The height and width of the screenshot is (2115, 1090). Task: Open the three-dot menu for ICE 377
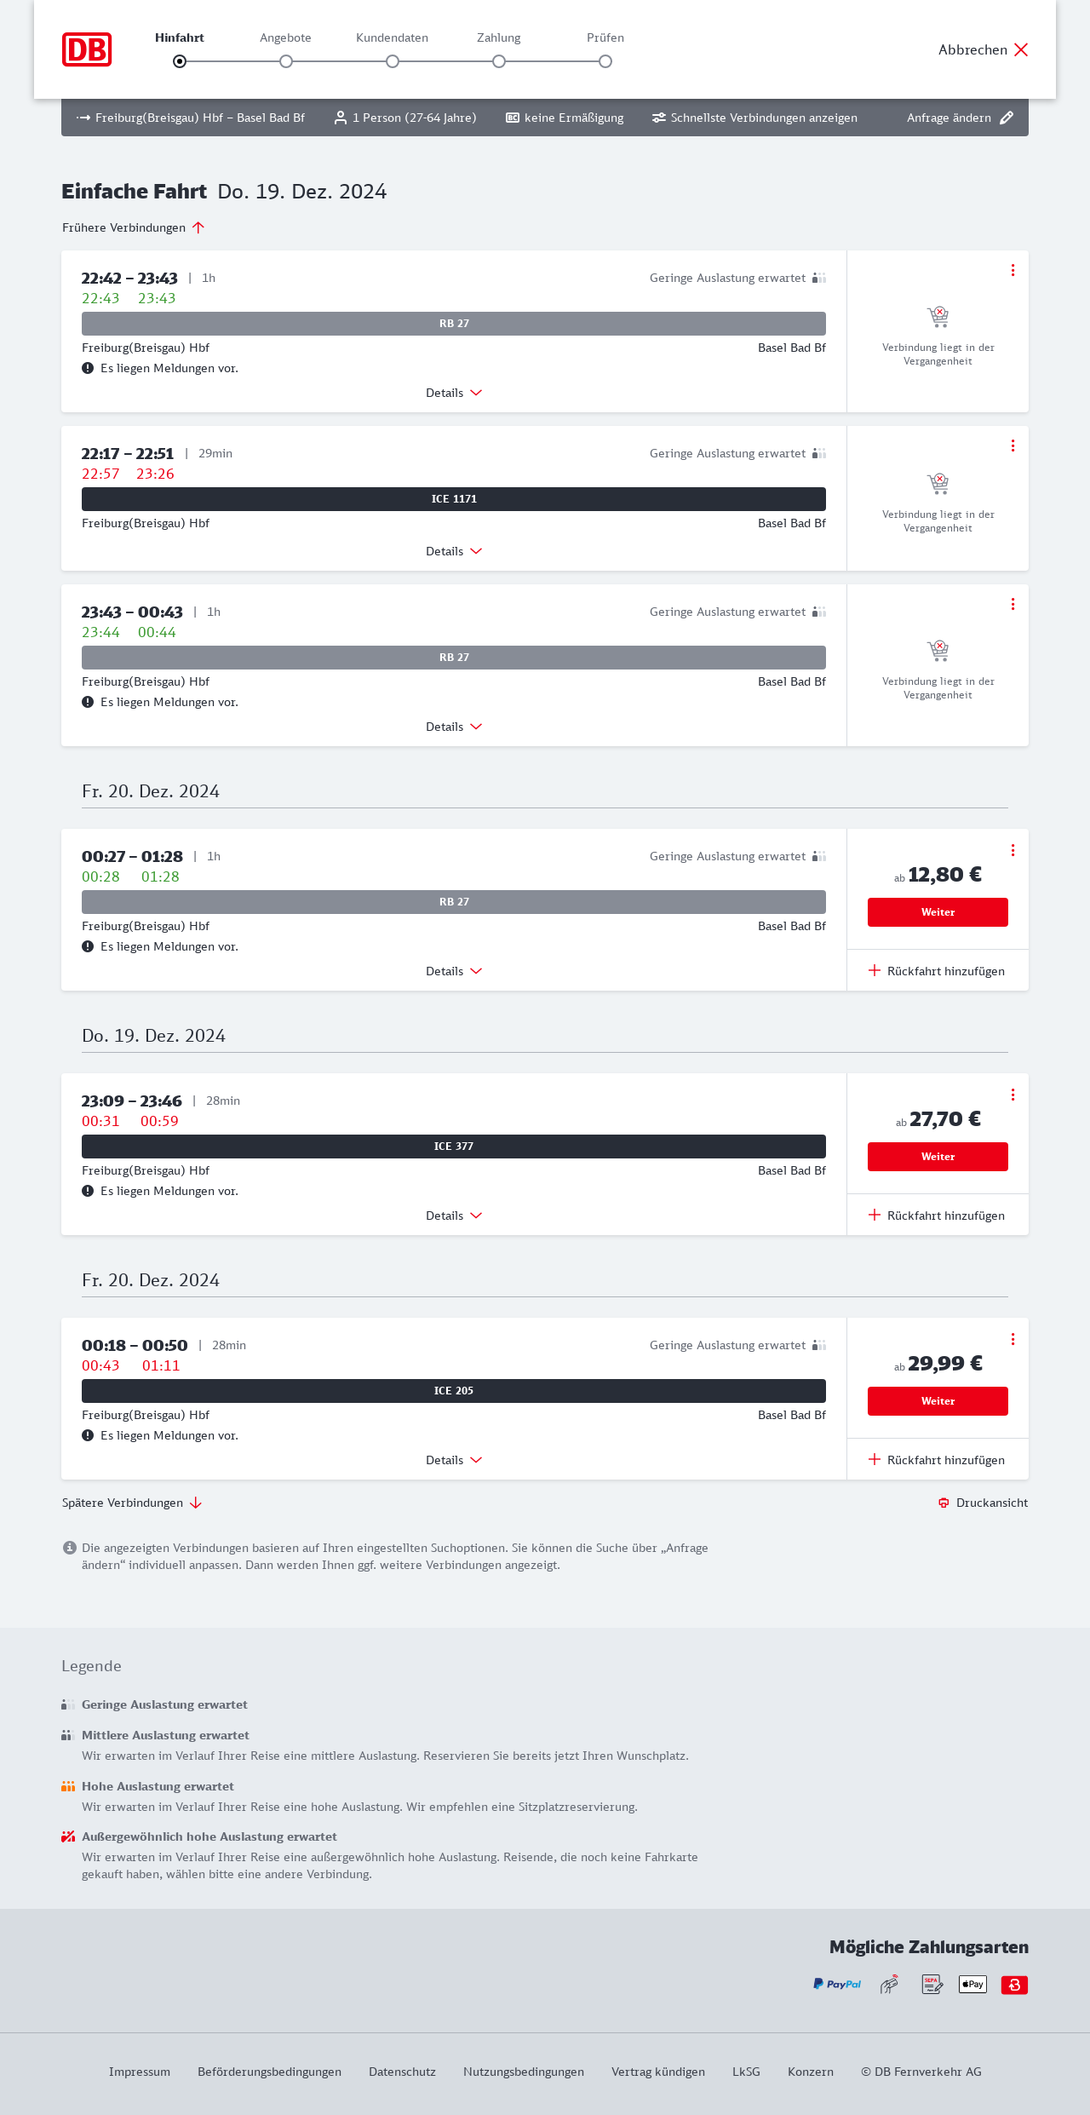tap(1013, 1095)
